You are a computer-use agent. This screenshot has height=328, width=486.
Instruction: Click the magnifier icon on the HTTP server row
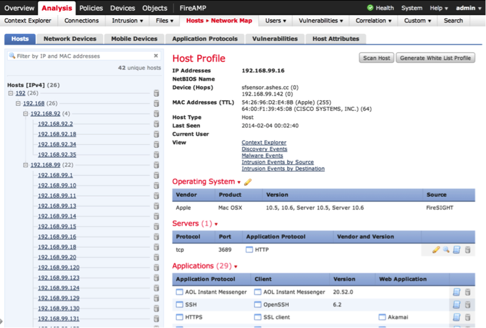tap(446, 249)
